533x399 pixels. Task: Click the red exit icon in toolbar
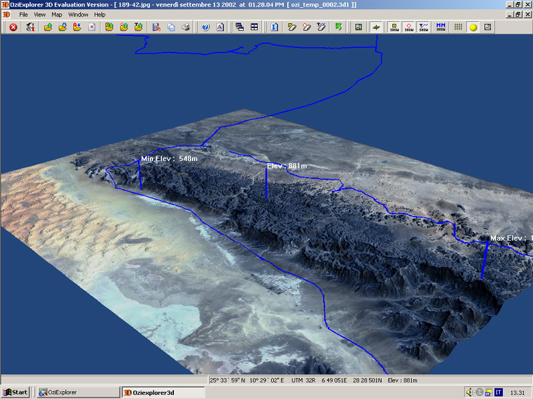point(13,27)
